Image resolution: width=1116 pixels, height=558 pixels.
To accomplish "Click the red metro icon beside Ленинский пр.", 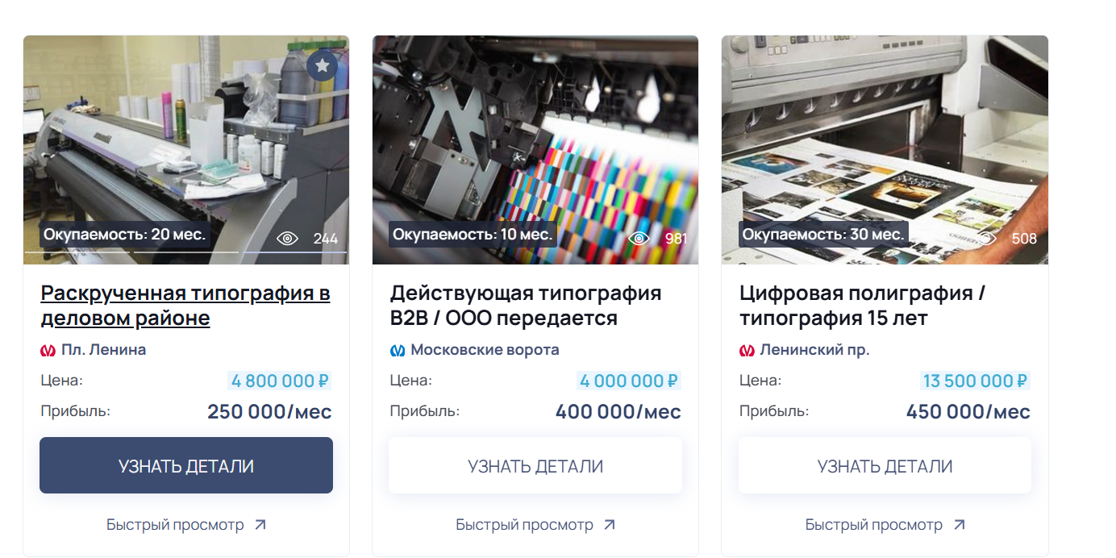I will [x=747, y=350].
